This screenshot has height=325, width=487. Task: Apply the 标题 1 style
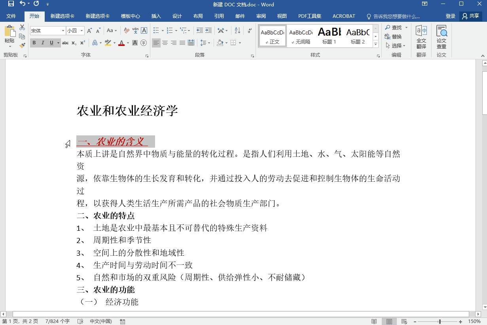pyautogui.click(x=329, y=36)
